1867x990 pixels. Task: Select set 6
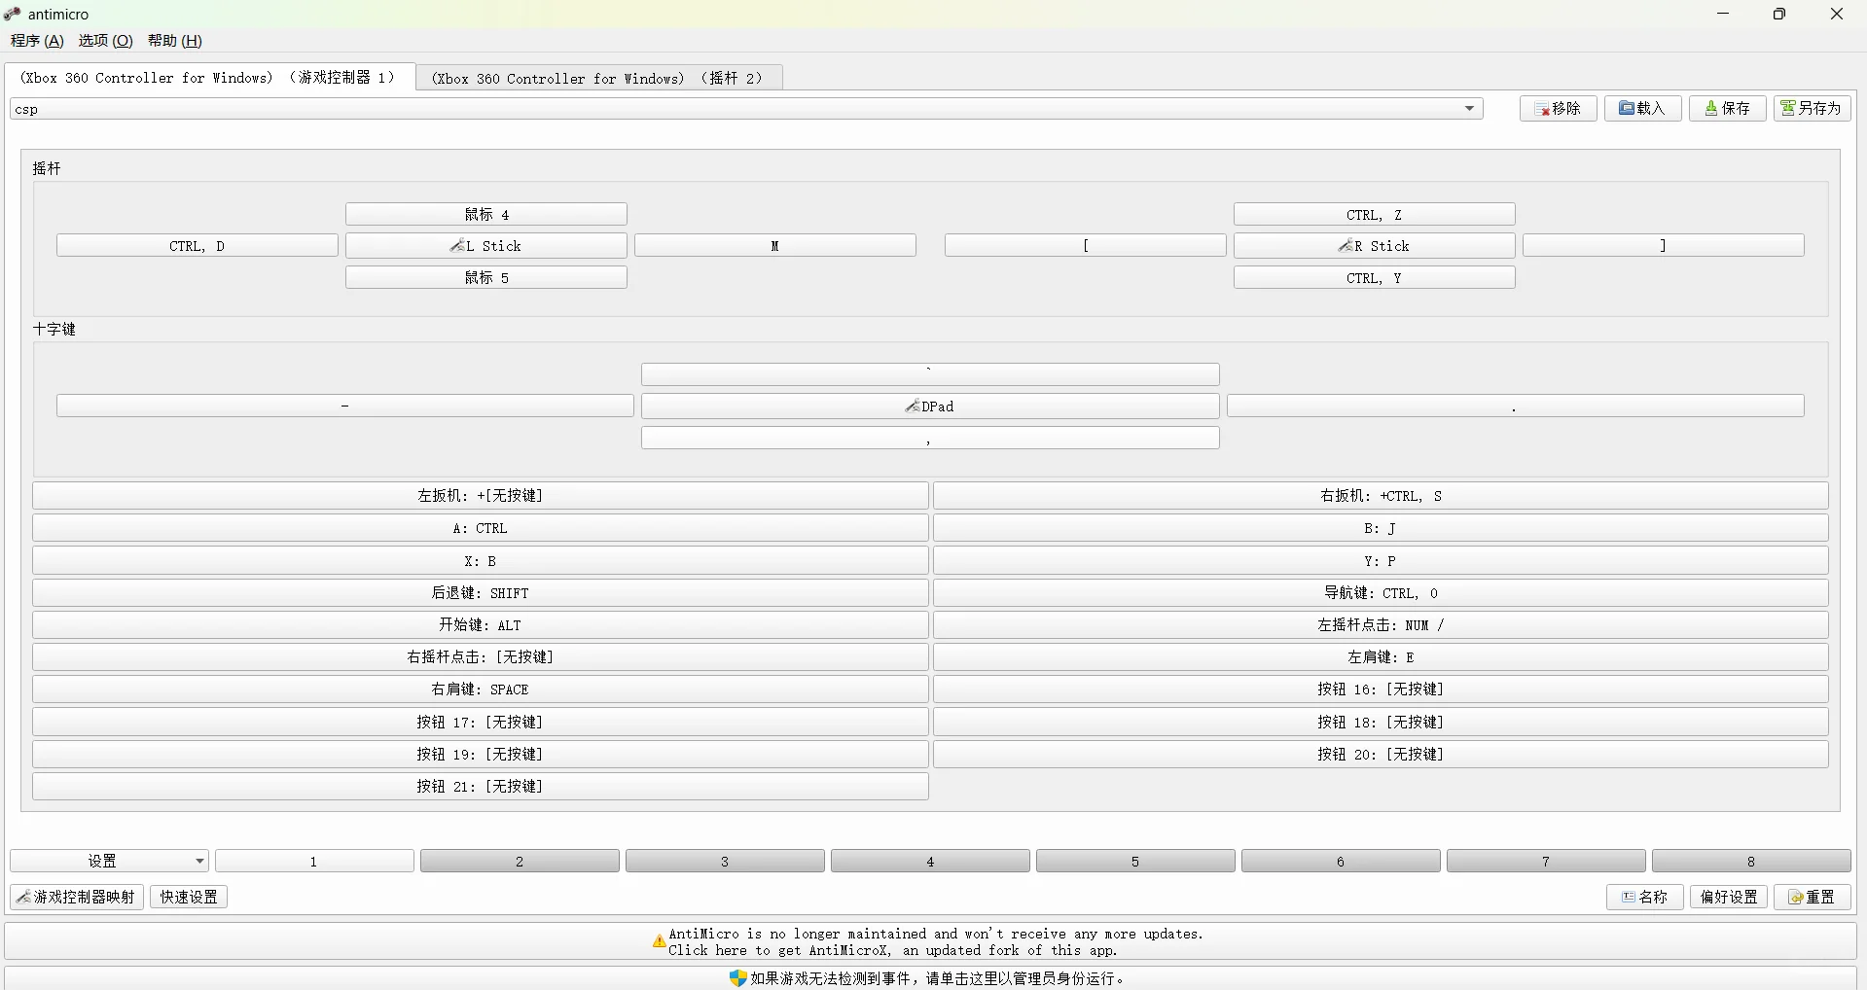[x=1342, y=862]
